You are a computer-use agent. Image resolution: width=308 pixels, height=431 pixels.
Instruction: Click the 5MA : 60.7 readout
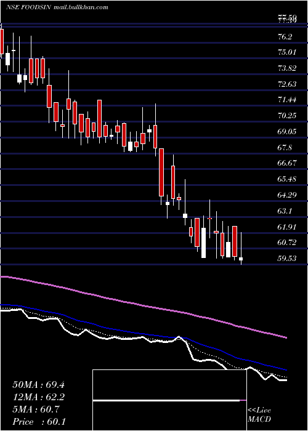tap(36, 409)
